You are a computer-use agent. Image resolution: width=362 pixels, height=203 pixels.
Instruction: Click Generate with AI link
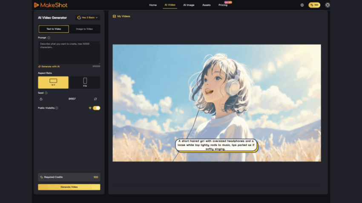(x=49, y=67)
